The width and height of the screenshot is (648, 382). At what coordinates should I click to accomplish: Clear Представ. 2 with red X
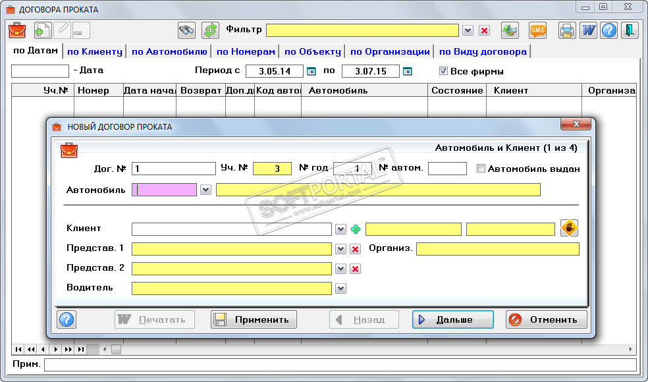(x=355, y=269)
